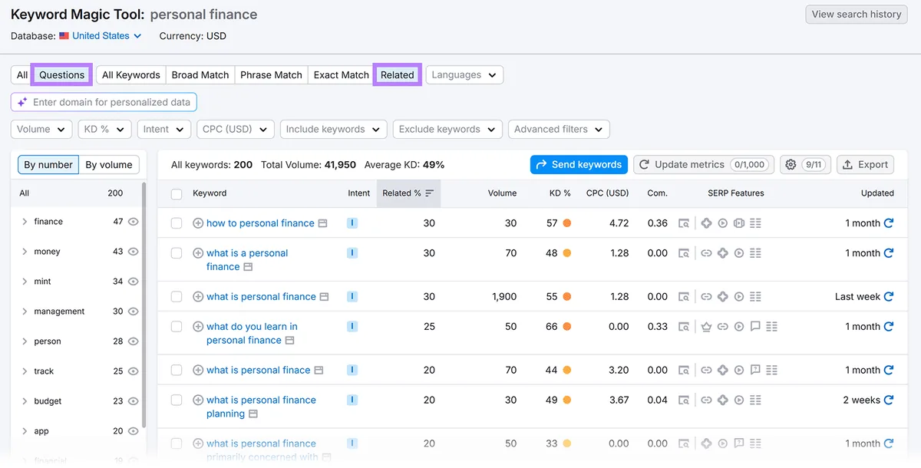The image size is (921, 468).
Task: Hide the 'budget' group using eye icon
Action: (x=134, y=401)
